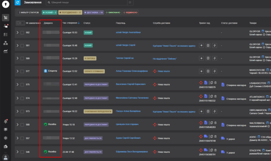
Task: Expand order 589 row details
Action: [x=17, y=58]
